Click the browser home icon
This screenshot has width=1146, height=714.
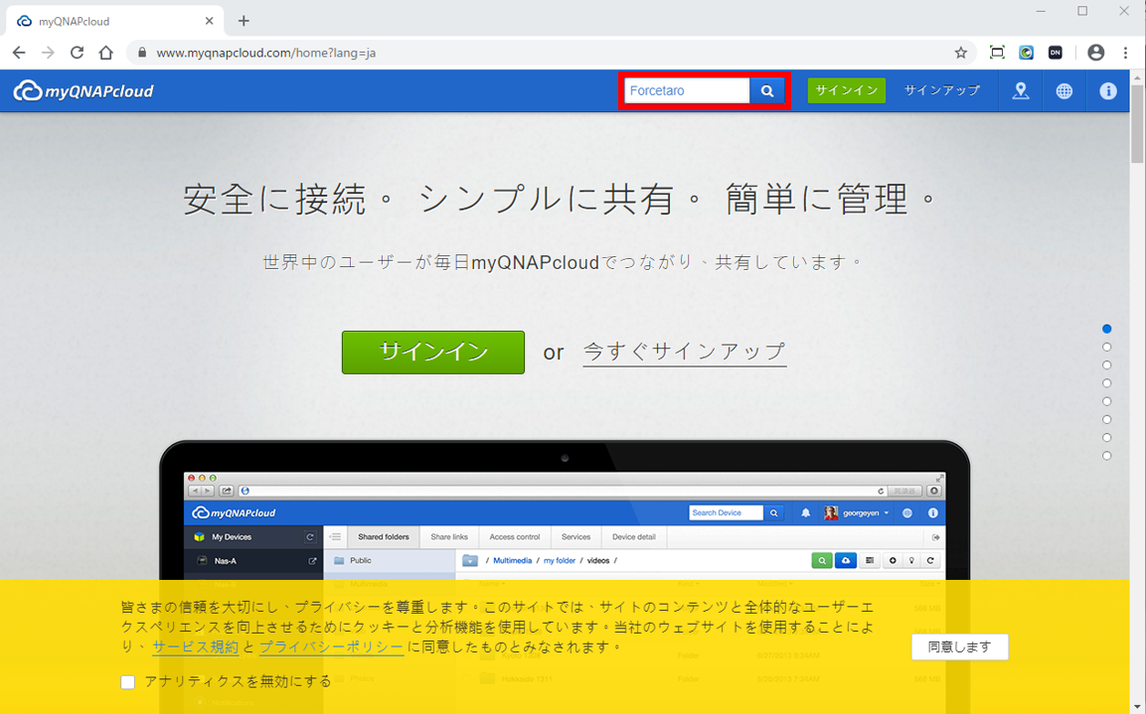[x=105, y=53]
